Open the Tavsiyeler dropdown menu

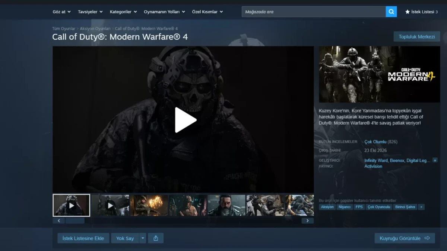[x=90, y=12]
